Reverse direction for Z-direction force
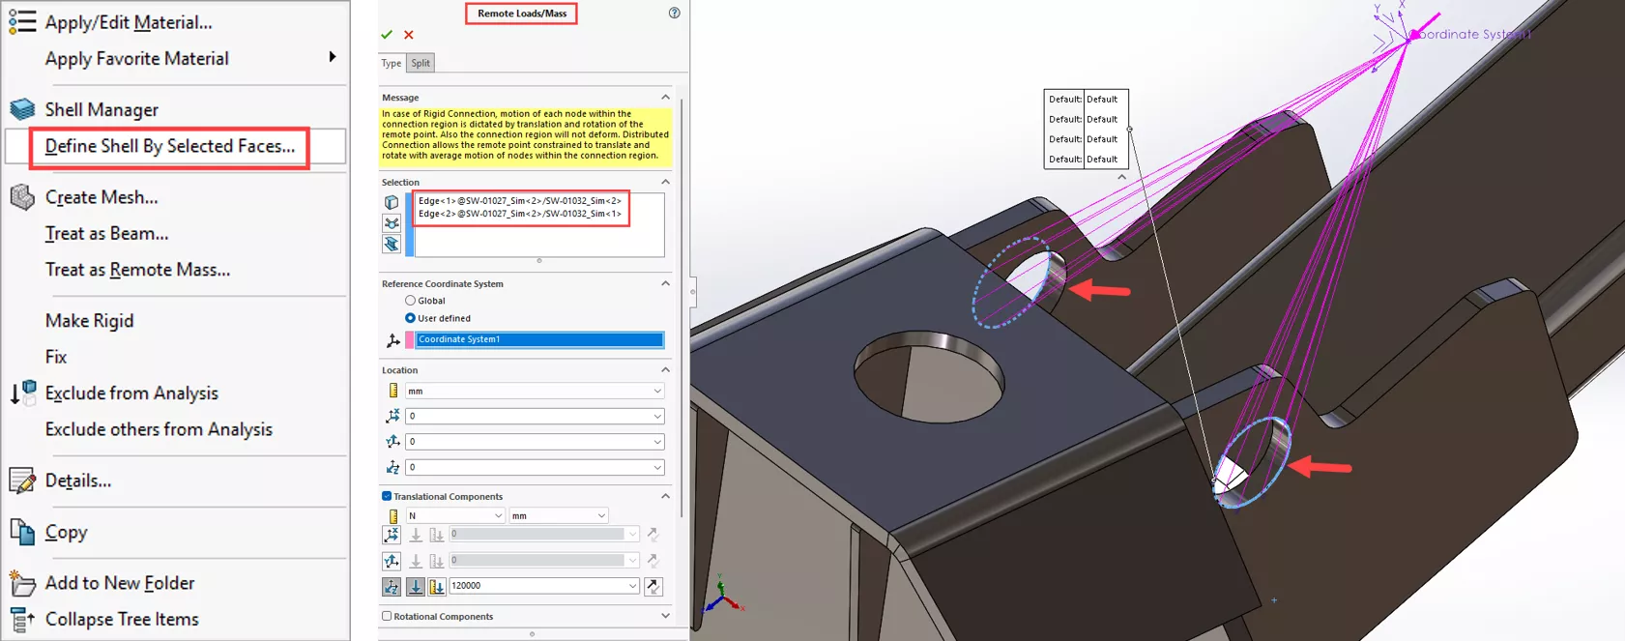1625x641 pixels. 653,586
